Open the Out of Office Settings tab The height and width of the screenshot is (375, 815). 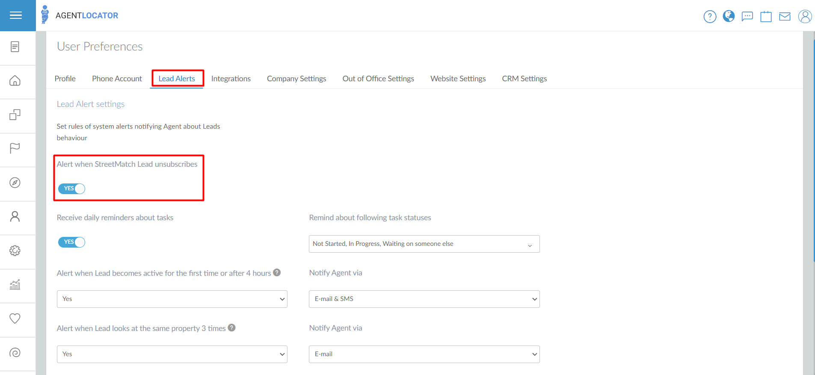click(378, 79)
